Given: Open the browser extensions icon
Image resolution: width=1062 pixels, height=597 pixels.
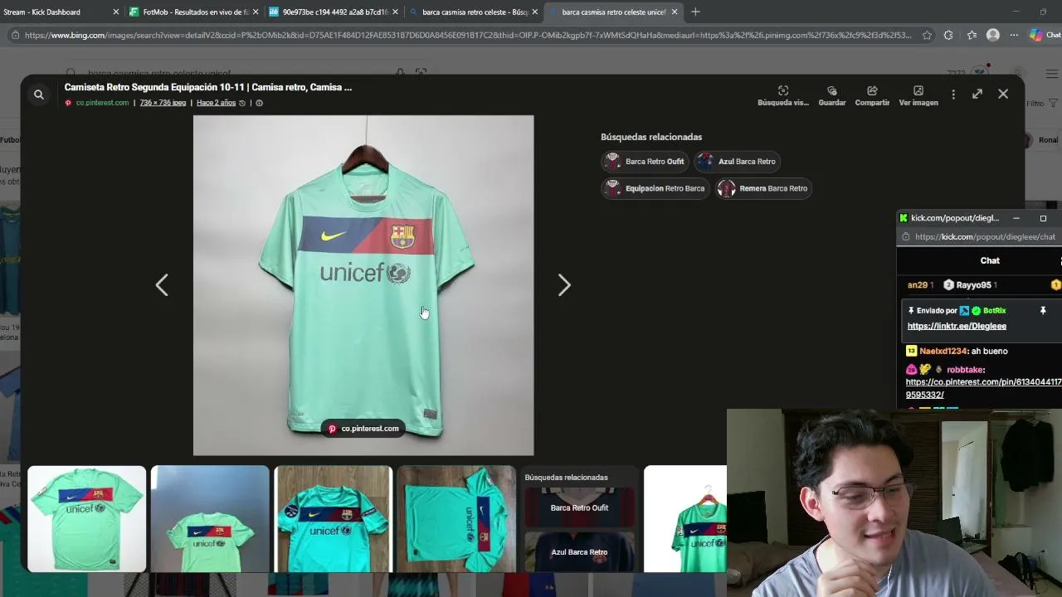Looking at the screenshot, I should (948, 36).
